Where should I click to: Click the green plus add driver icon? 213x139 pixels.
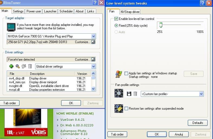[11, 66]
